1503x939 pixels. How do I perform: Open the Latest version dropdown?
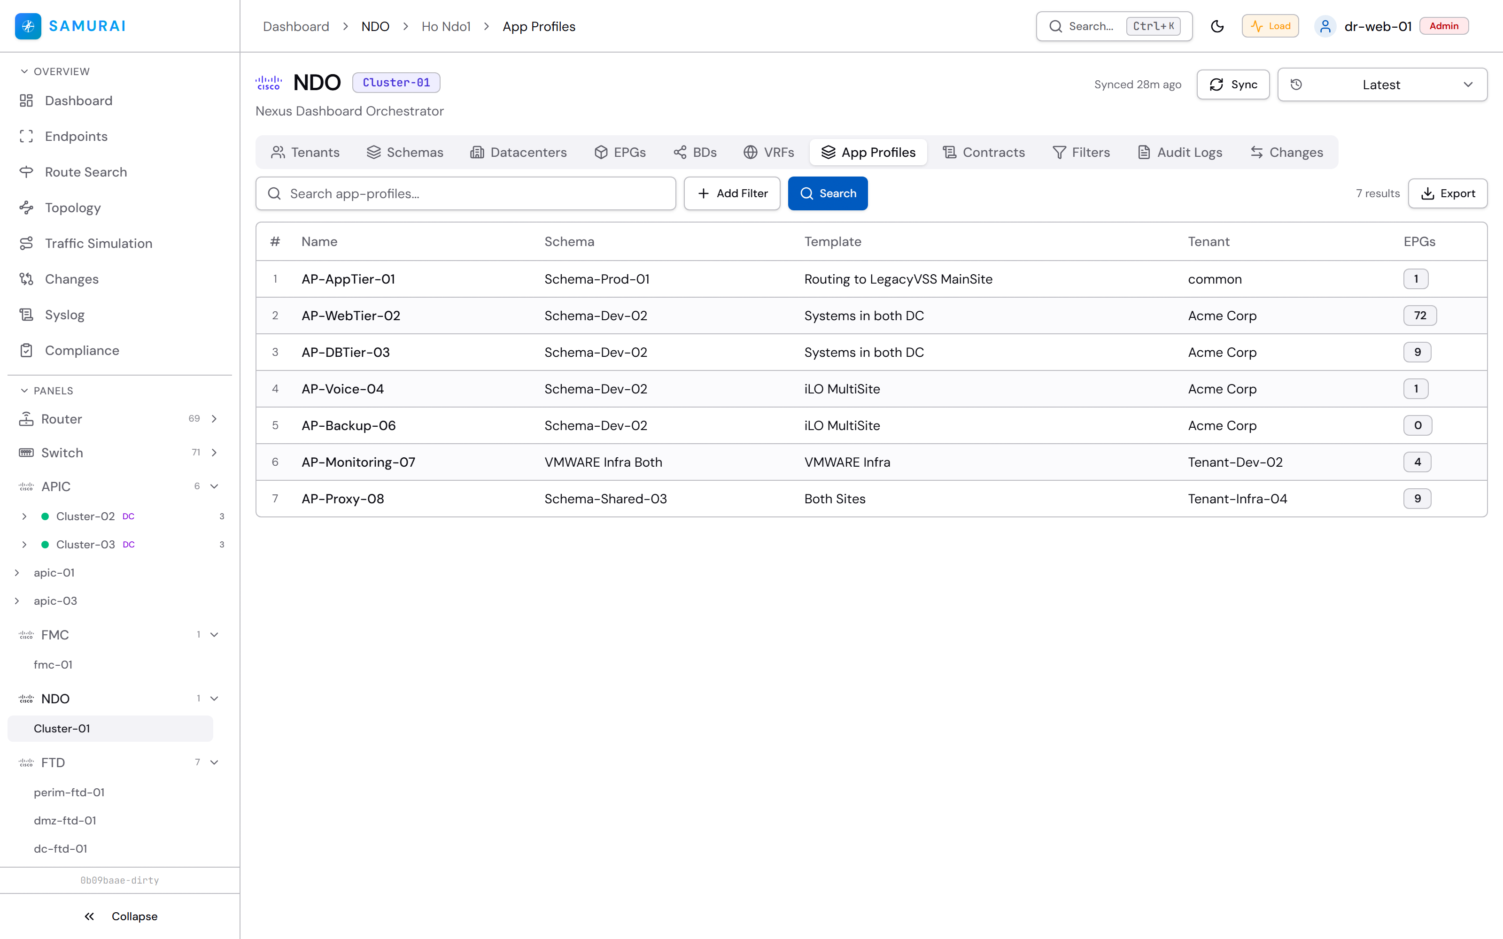pos(1382,85)
